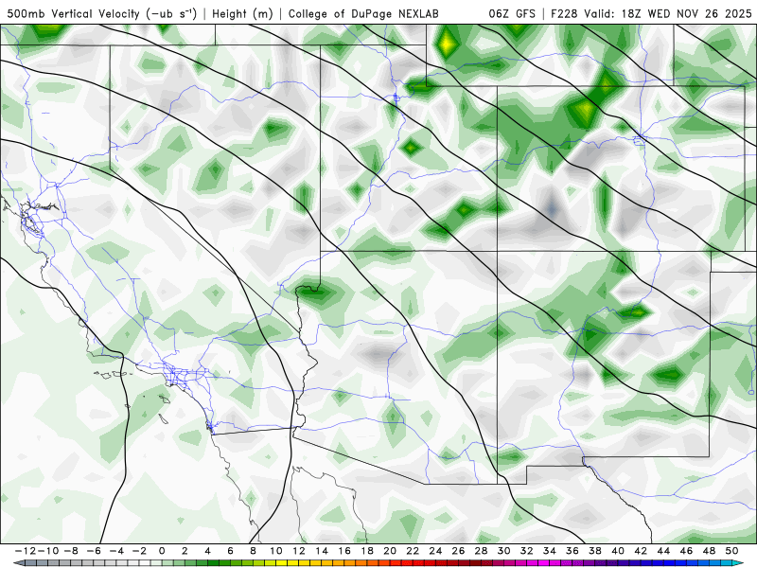
Task: Click the "36" colorbar label
Action: pos(572,551)
